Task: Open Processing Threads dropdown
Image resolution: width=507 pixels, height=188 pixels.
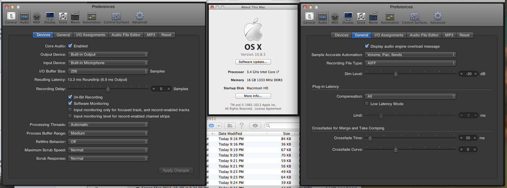Action: tap(108, 124)
